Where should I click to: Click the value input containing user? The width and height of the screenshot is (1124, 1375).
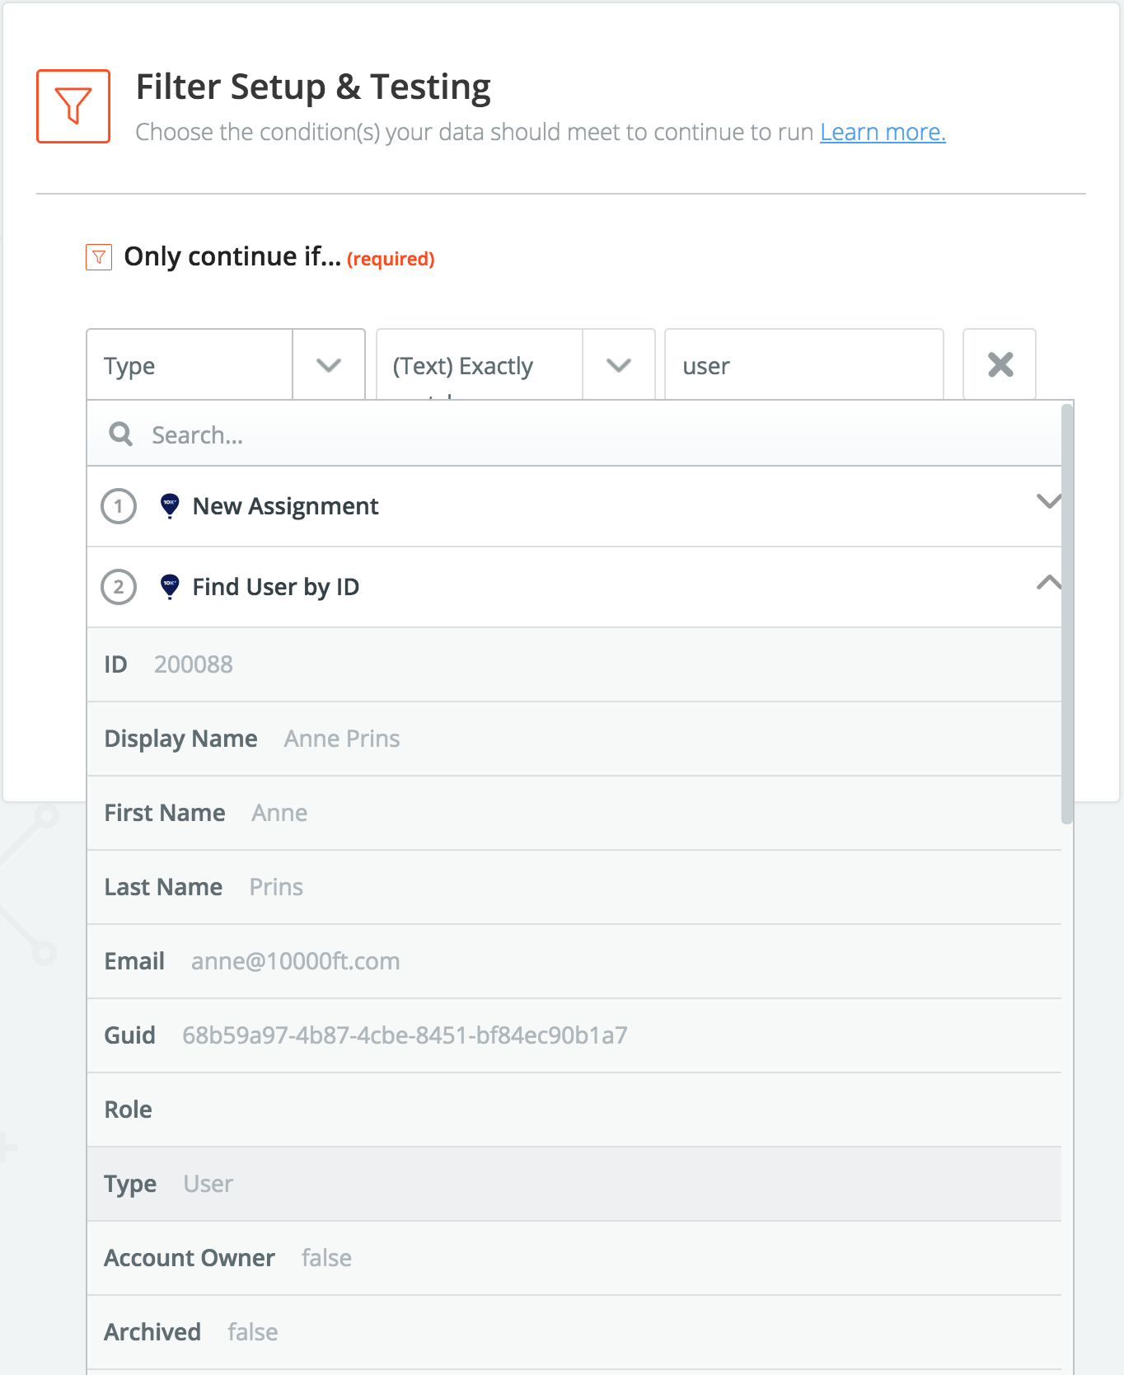803,365
